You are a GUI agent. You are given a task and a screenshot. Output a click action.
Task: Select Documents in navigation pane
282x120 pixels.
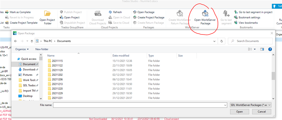click(27, 64)
